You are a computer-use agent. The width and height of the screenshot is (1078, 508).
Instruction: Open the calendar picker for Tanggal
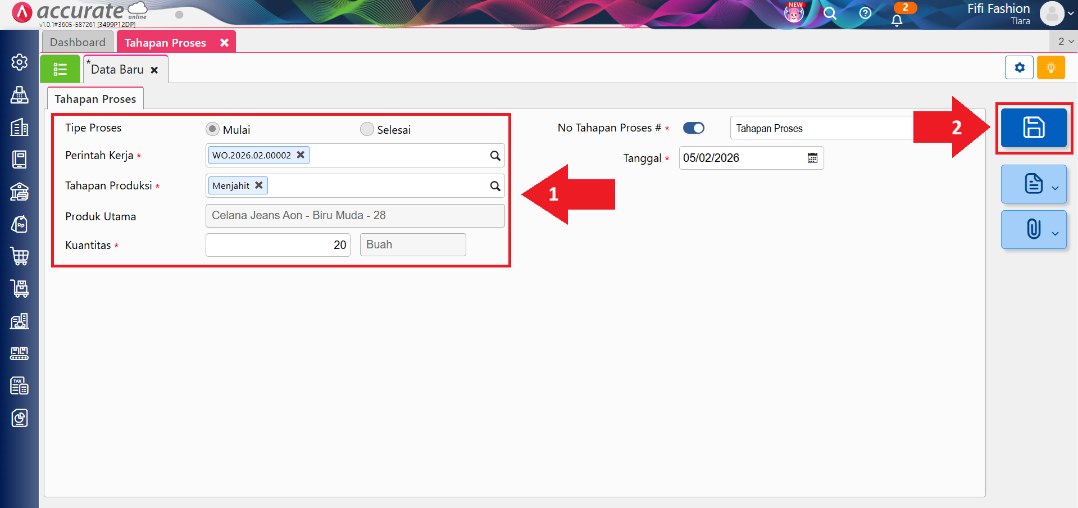pos(812,158)
